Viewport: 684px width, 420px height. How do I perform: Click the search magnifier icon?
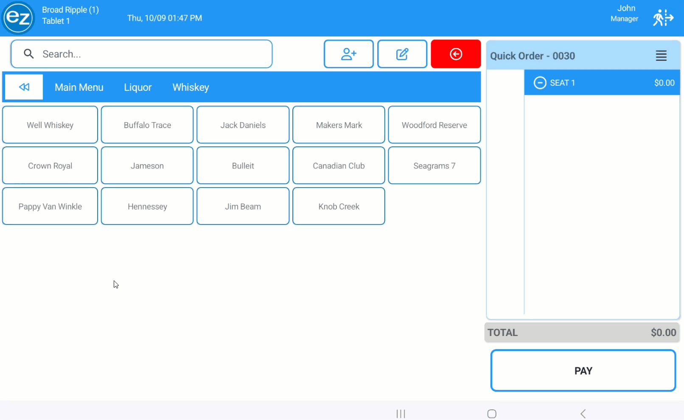pos(28,54)
